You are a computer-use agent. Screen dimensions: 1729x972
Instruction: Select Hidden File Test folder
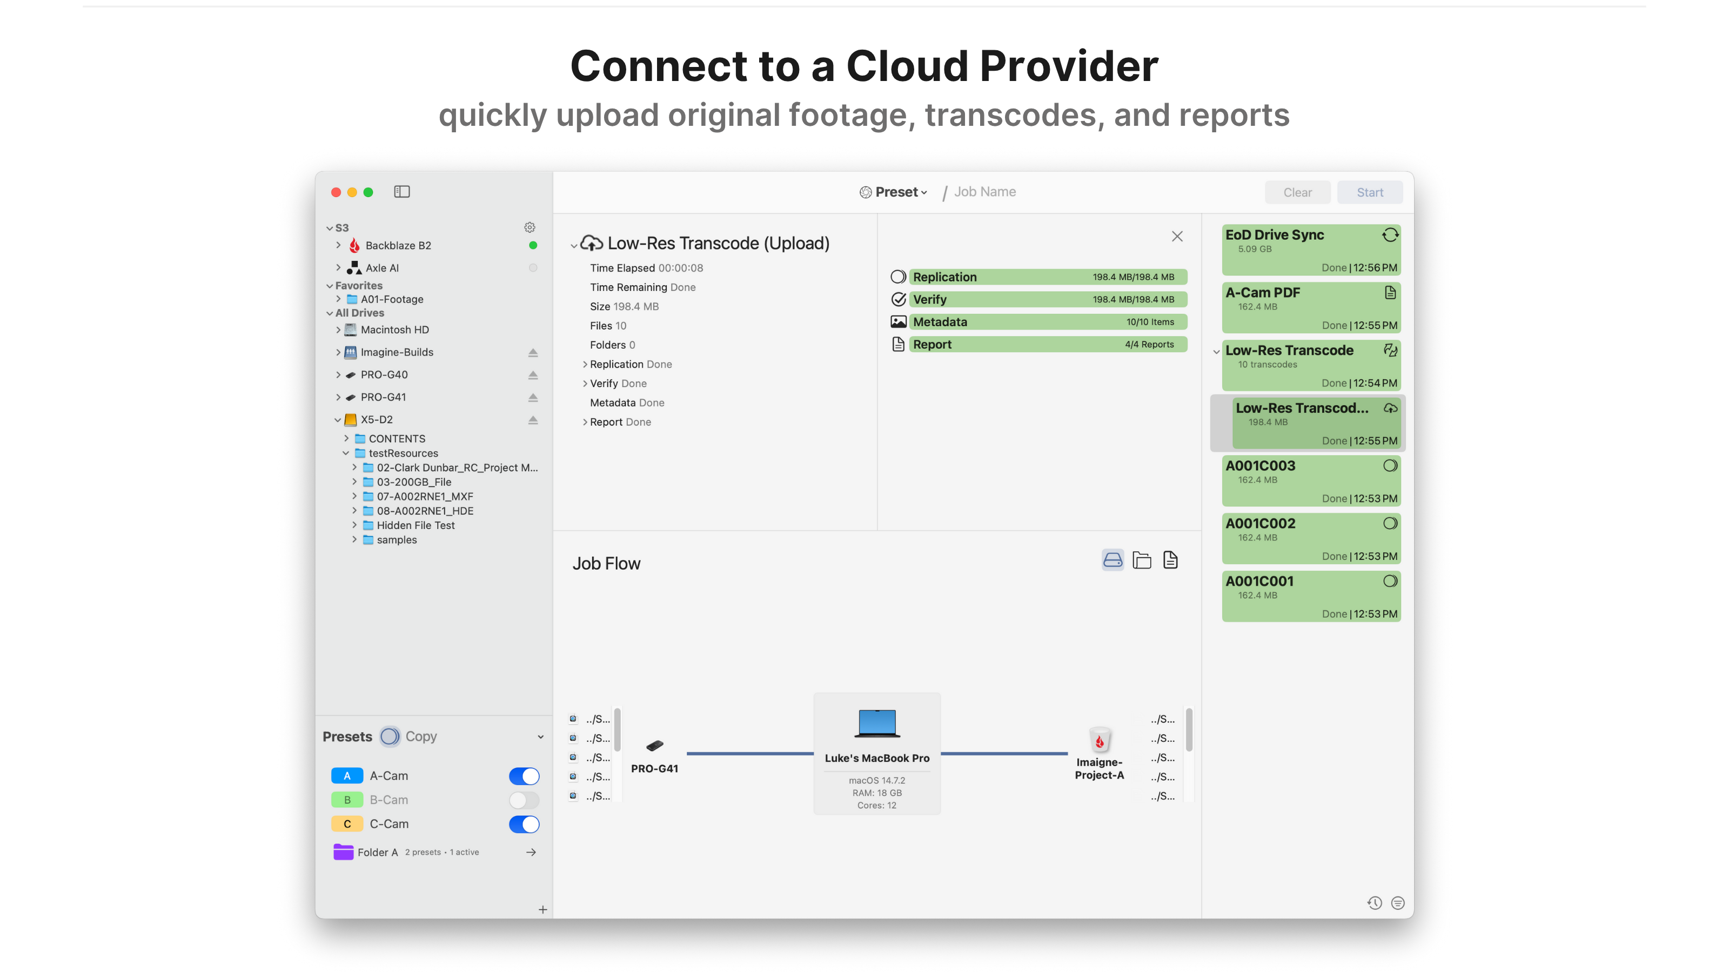415,525
